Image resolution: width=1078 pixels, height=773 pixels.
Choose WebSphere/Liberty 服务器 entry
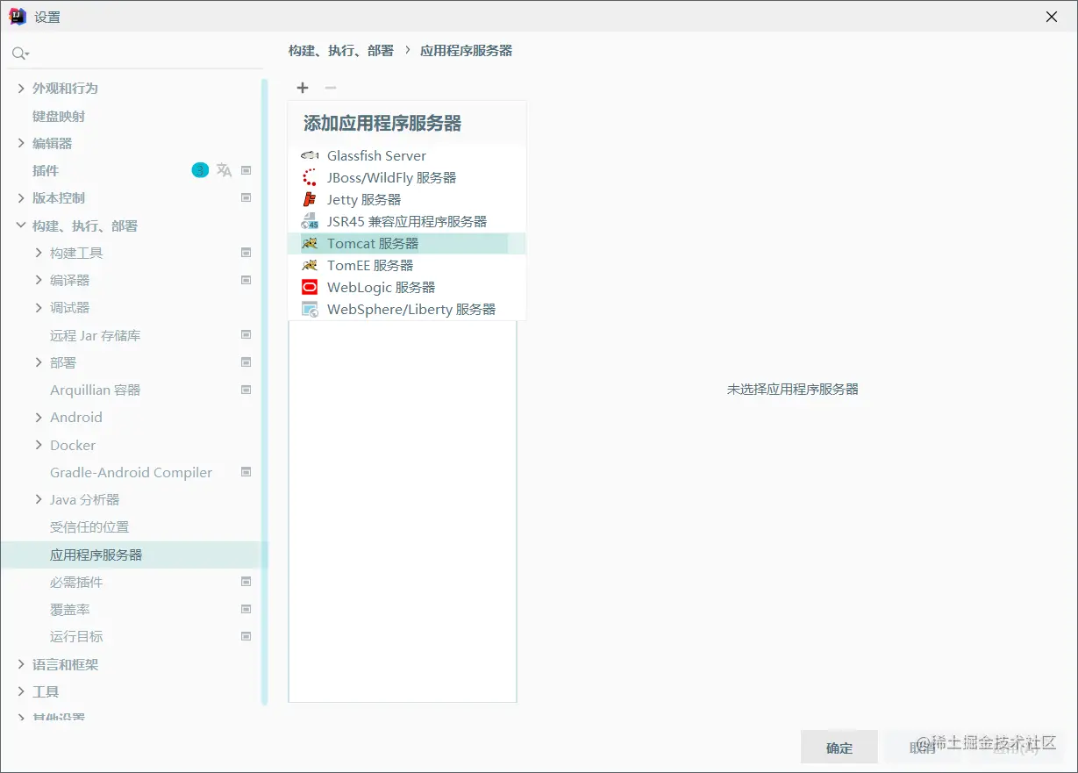click(x=407, y=309)
